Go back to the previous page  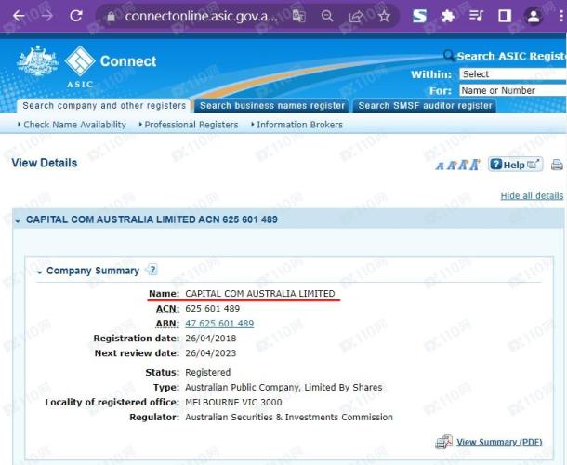pyautogui.click(x=19, y=16)
